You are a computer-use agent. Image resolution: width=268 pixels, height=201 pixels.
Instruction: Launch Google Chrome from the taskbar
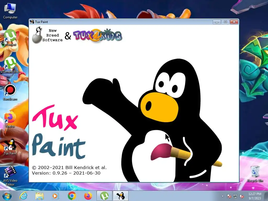pos(72,196)
